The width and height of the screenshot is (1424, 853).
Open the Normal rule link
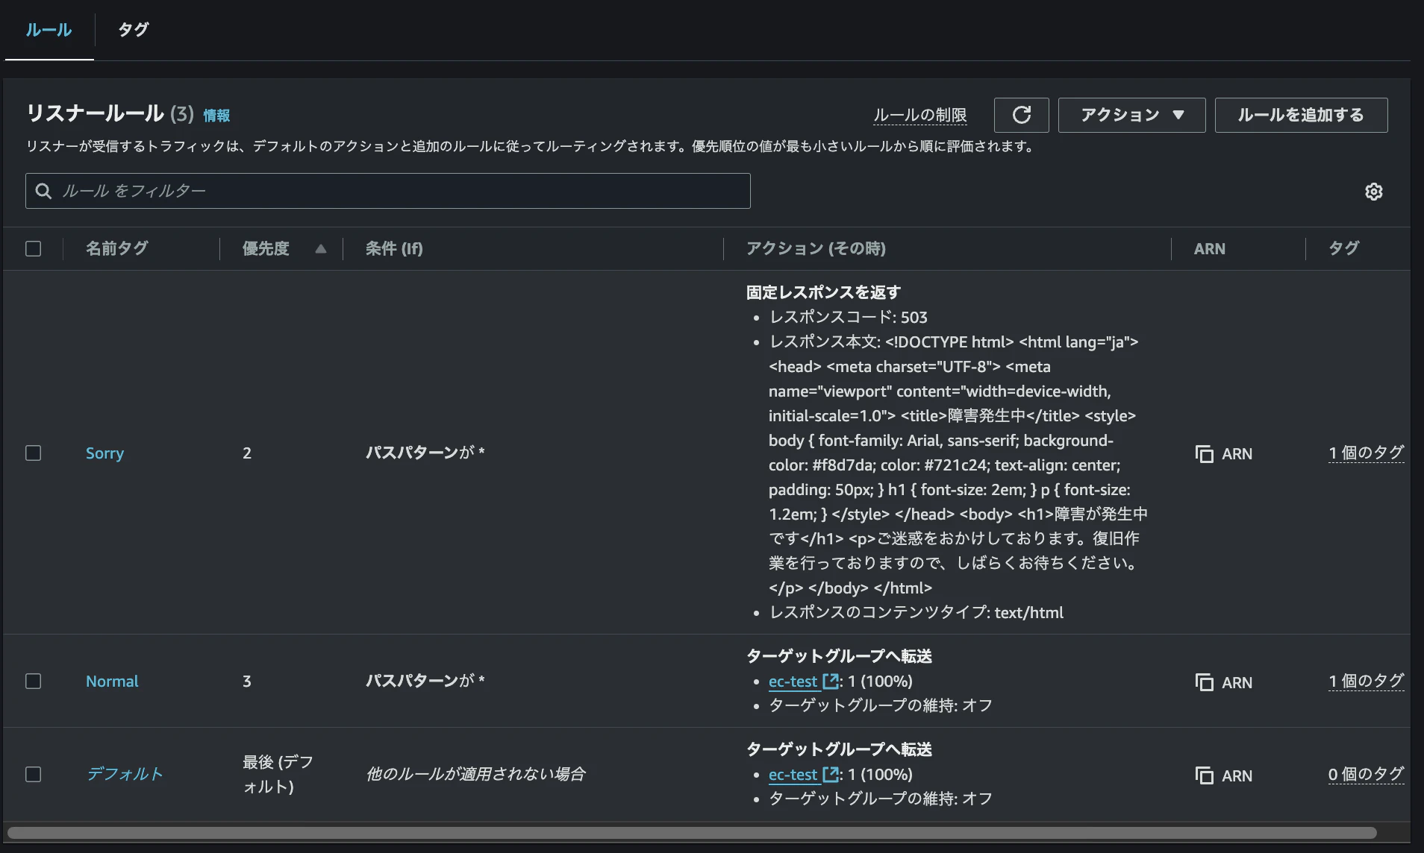pyautogui.click(x=112, y=681)
